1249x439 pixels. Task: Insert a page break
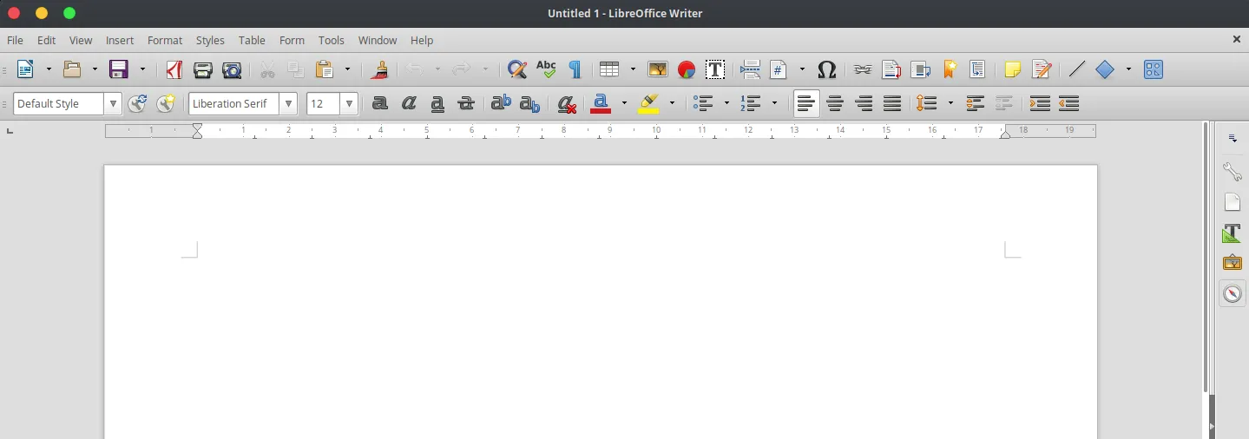coord(751,69)
